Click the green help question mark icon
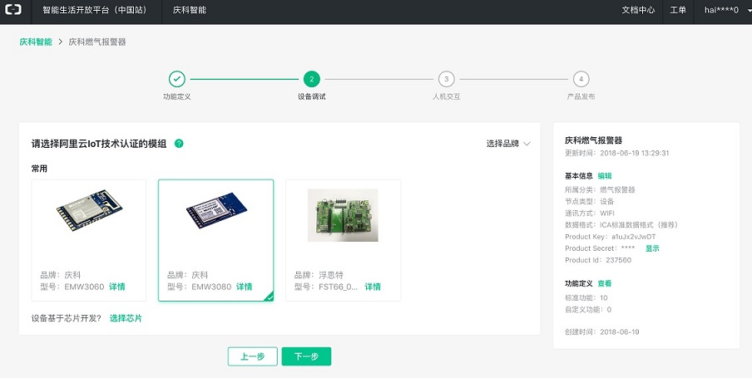 pyautogui.click(x=179, y=143)
